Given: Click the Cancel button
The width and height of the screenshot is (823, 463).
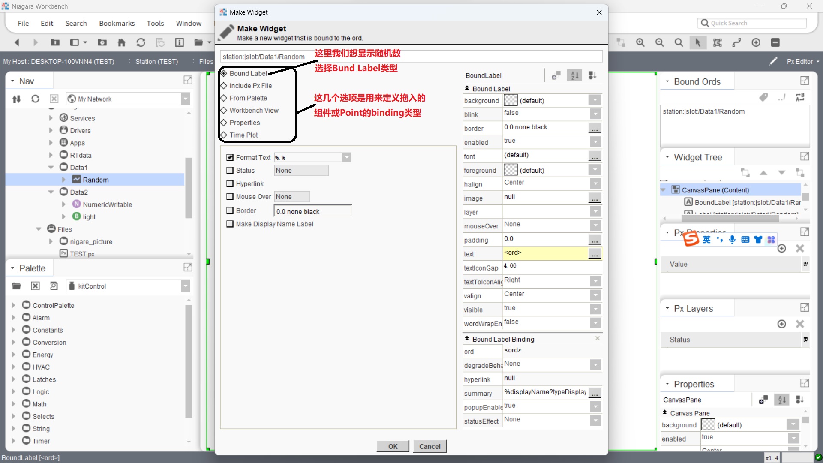Looking at the screenshot, I should [430, 446].
